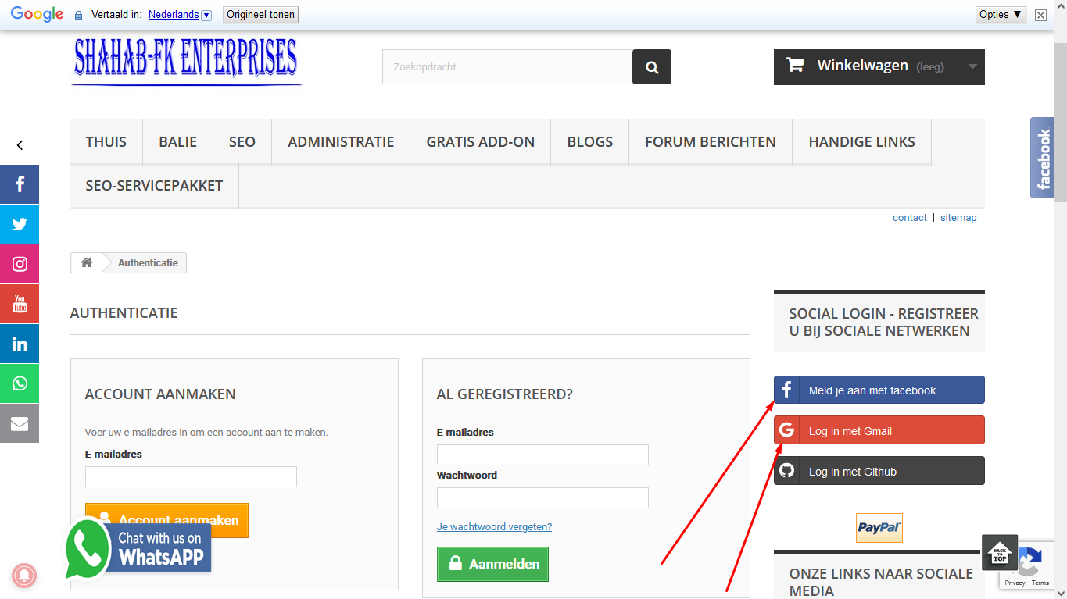Click the Twitter icon in social sidebar
1067x599 pixels.
coord(20,224)
